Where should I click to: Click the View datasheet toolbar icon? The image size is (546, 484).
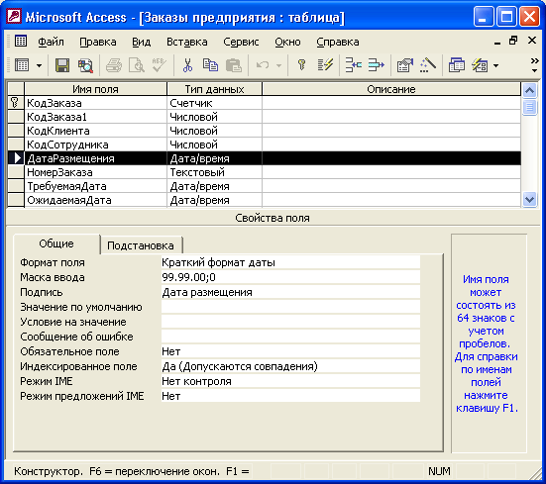[22, 65]
